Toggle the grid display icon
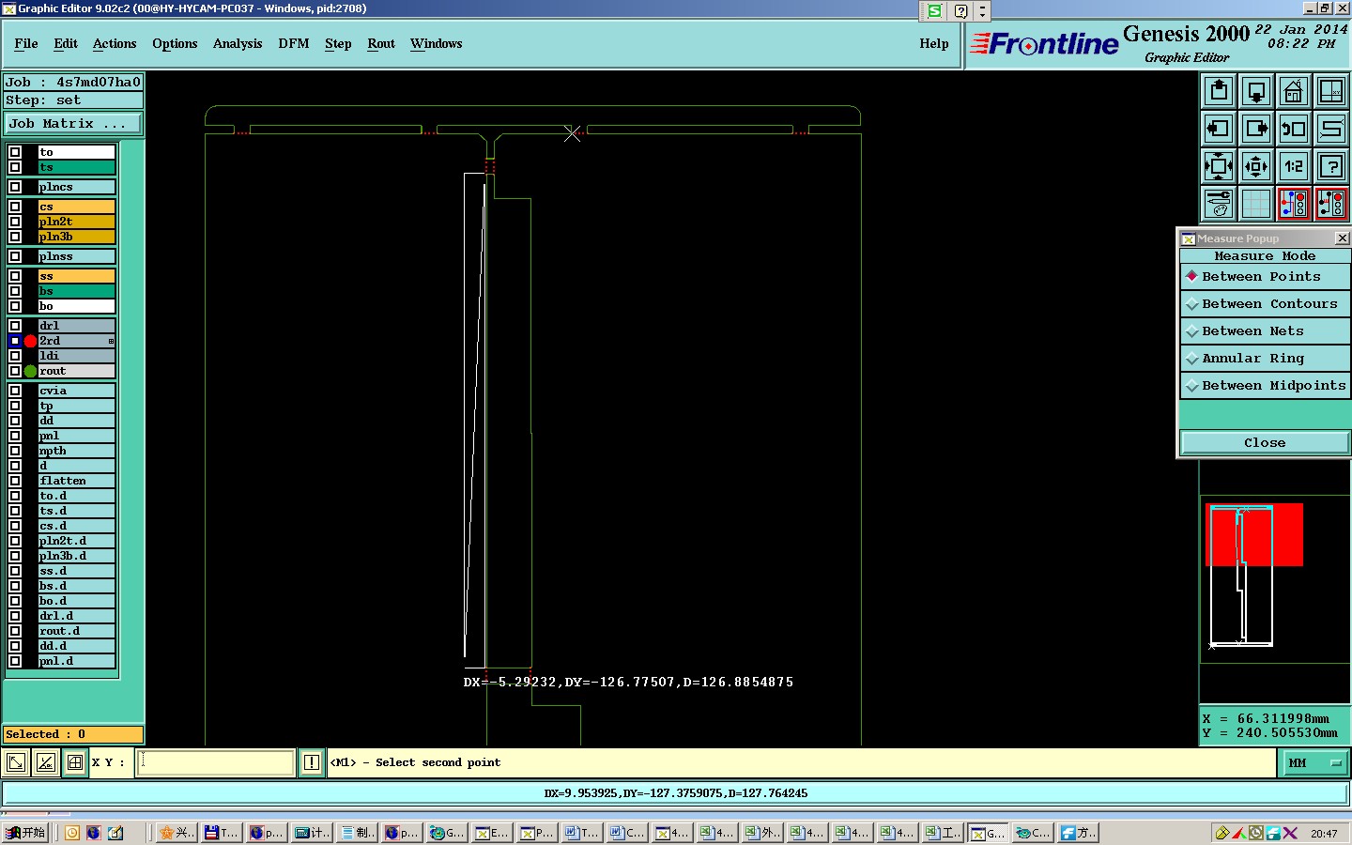The height and width of the screenshot is (845, 1352). (1256, 204)
